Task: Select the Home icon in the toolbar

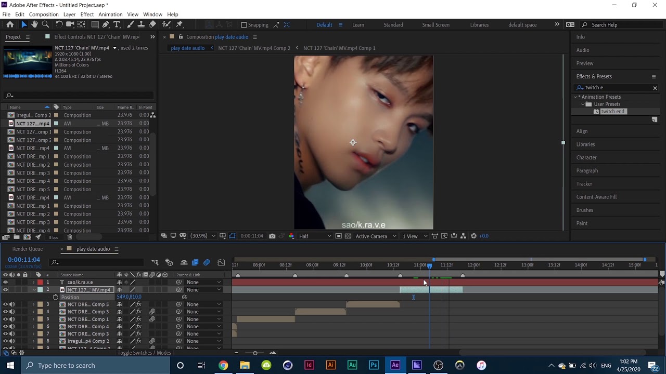Action: pos(10,24)
